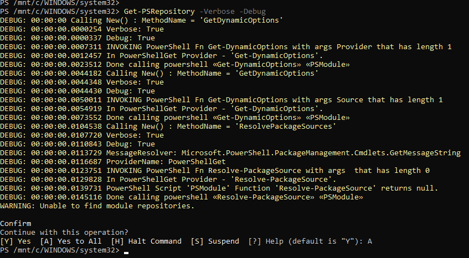Click the blinking cursor at final prompt
The width and height of the screenshot is (469, 258).
point(126,252)
